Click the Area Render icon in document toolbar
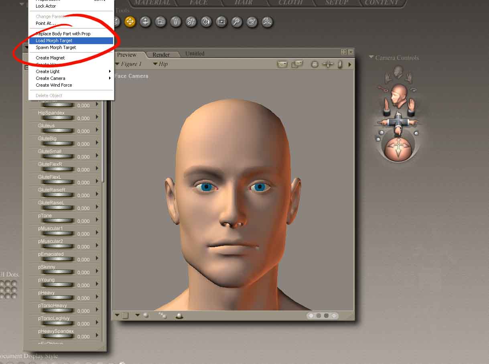The image size is (489, 364). click(297, 64)
